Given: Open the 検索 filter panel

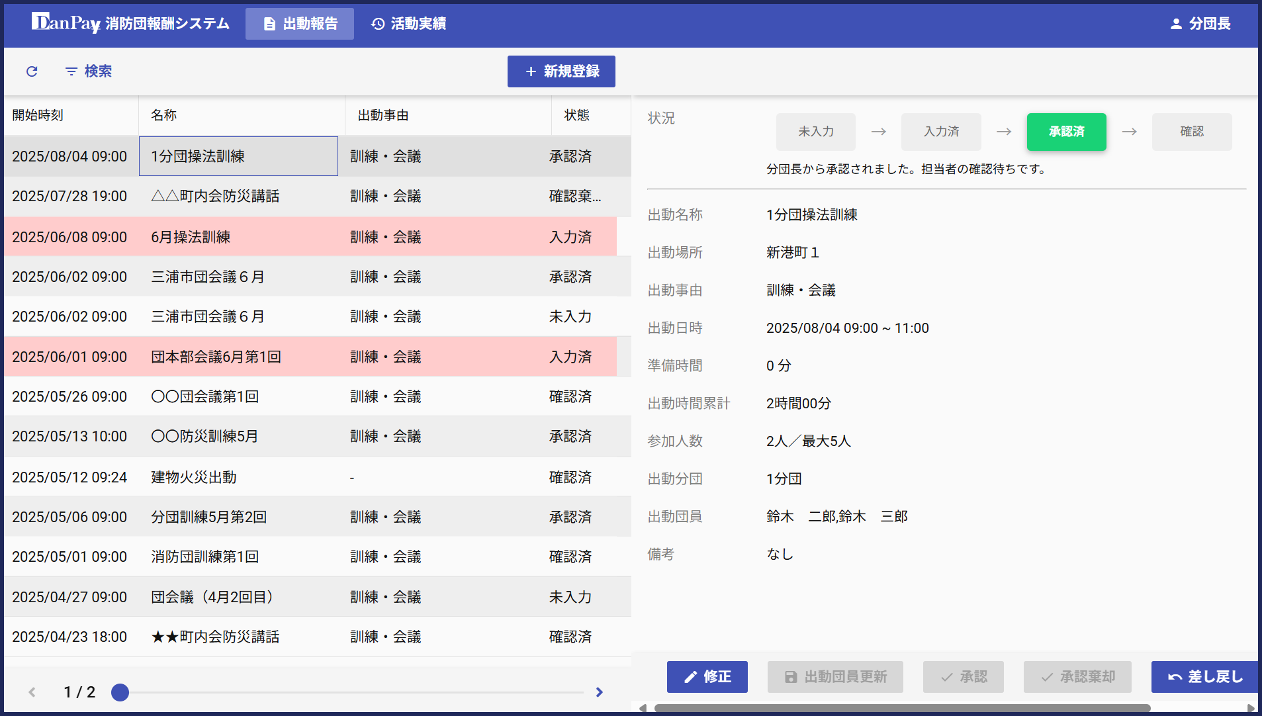Looking at the screenshot, I should [89, 71].
